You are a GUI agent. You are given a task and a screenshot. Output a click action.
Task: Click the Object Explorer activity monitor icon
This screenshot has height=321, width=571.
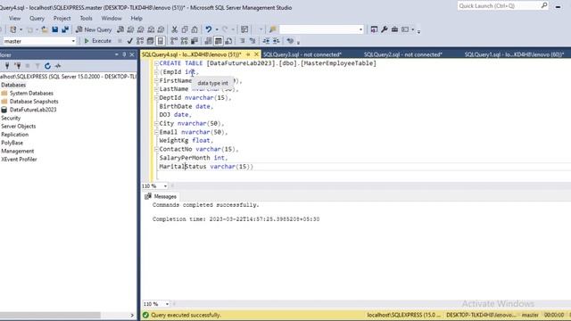coord(58,66)
